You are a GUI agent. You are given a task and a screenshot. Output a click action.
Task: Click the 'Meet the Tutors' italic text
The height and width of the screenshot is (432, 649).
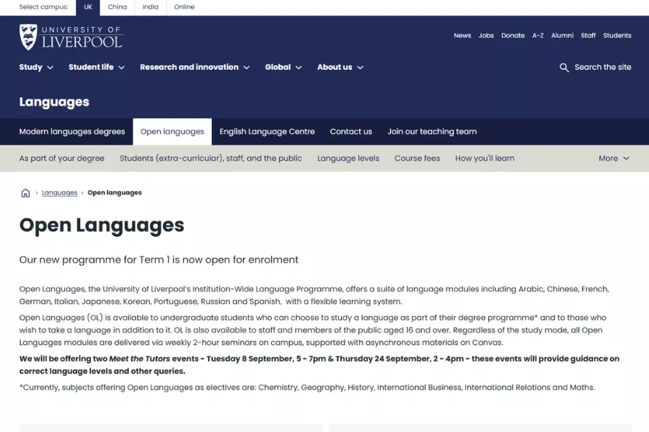click(139, 359)
